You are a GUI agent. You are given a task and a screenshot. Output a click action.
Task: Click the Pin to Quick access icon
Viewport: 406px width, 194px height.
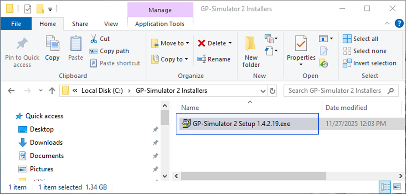(x=22, y=44)
